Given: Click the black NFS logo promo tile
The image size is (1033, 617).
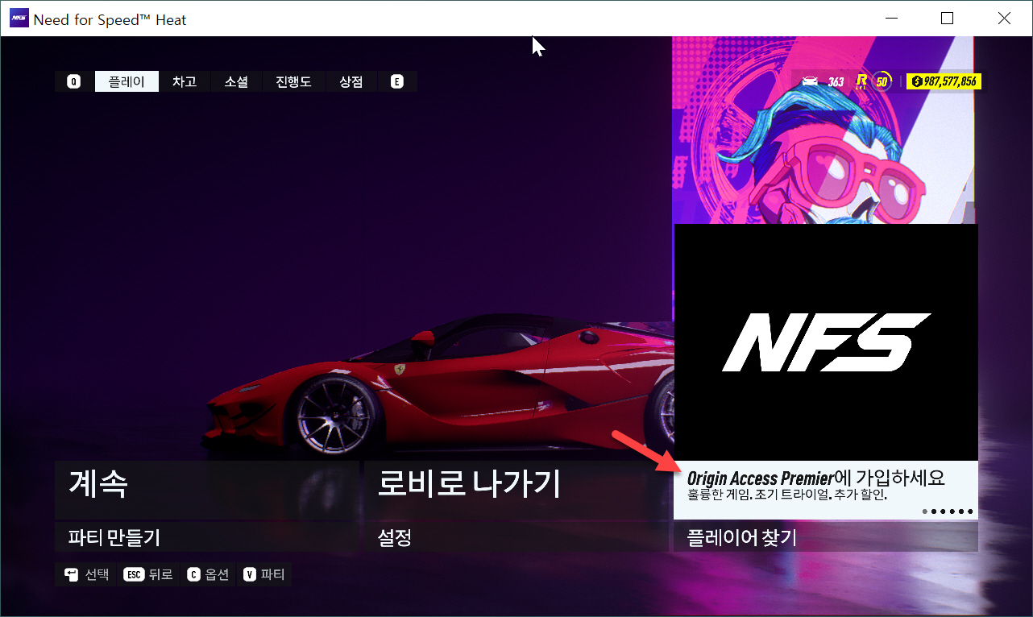Looking at the screenshot, I should pos(826,342).
